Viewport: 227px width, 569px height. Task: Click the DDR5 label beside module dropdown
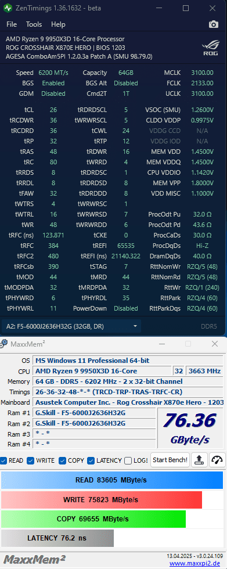pos(209,326)
